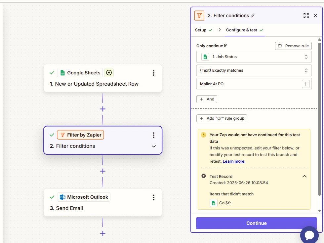Viewport: 324px width, 243px height.
Task: Click the panel scrollbar up arrow
Action: 319,39
